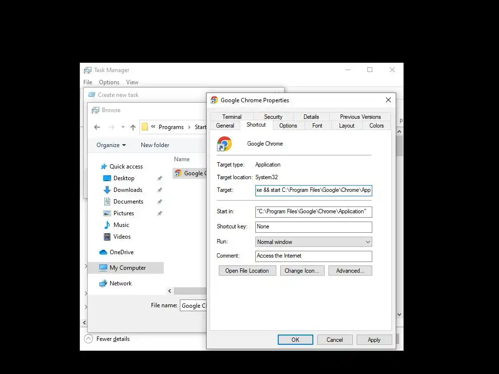499x374 pixels.
Task: Click Task Manager vertical scrollbar up arrow
Action: 400,131
